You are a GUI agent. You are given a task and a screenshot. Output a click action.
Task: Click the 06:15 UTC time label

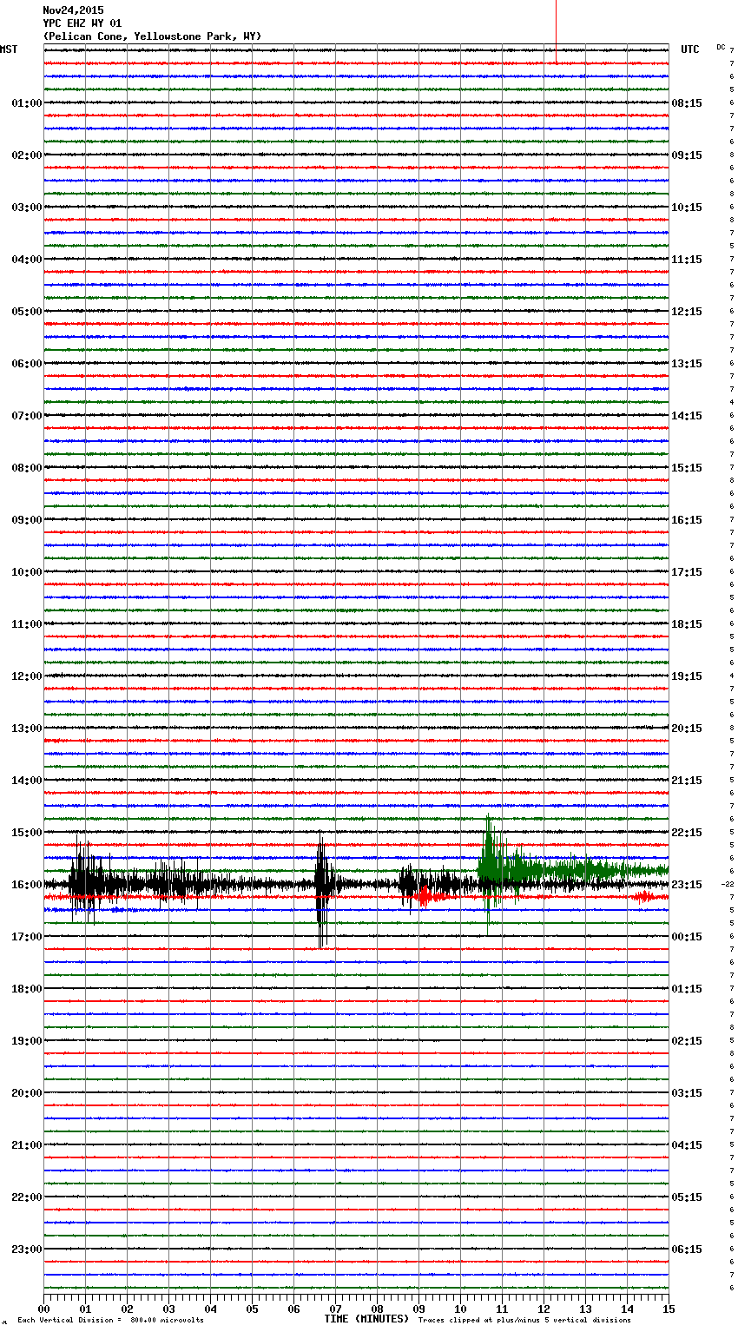(x=687, y=1250)
